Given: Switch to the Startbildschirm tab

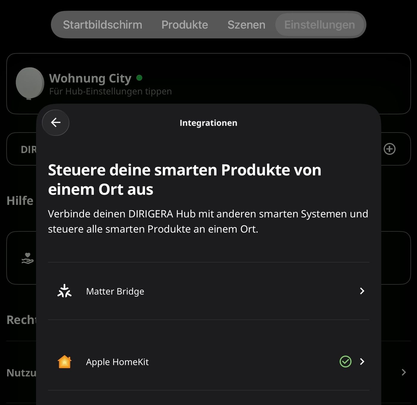Looking at the screenshot, I should click(x=103, y=25).
